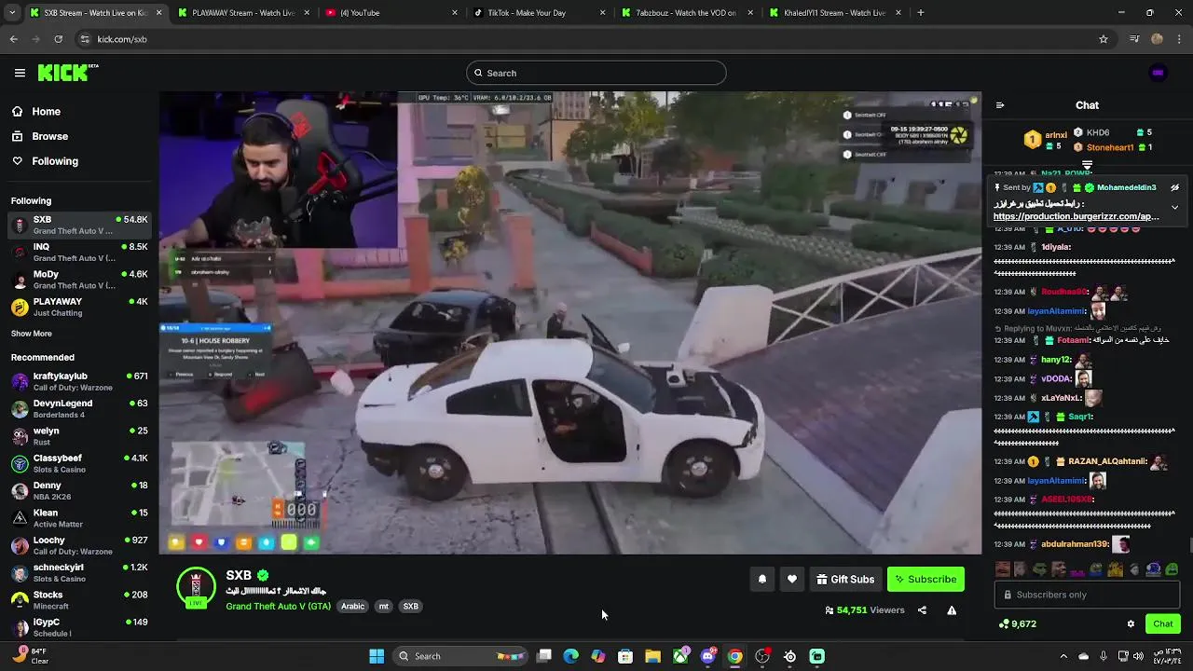This screenshot has height=671, width=1193.
Task: Open DevynLegend recommended channel
Action: pyautogui.click(x=79, y=408)
